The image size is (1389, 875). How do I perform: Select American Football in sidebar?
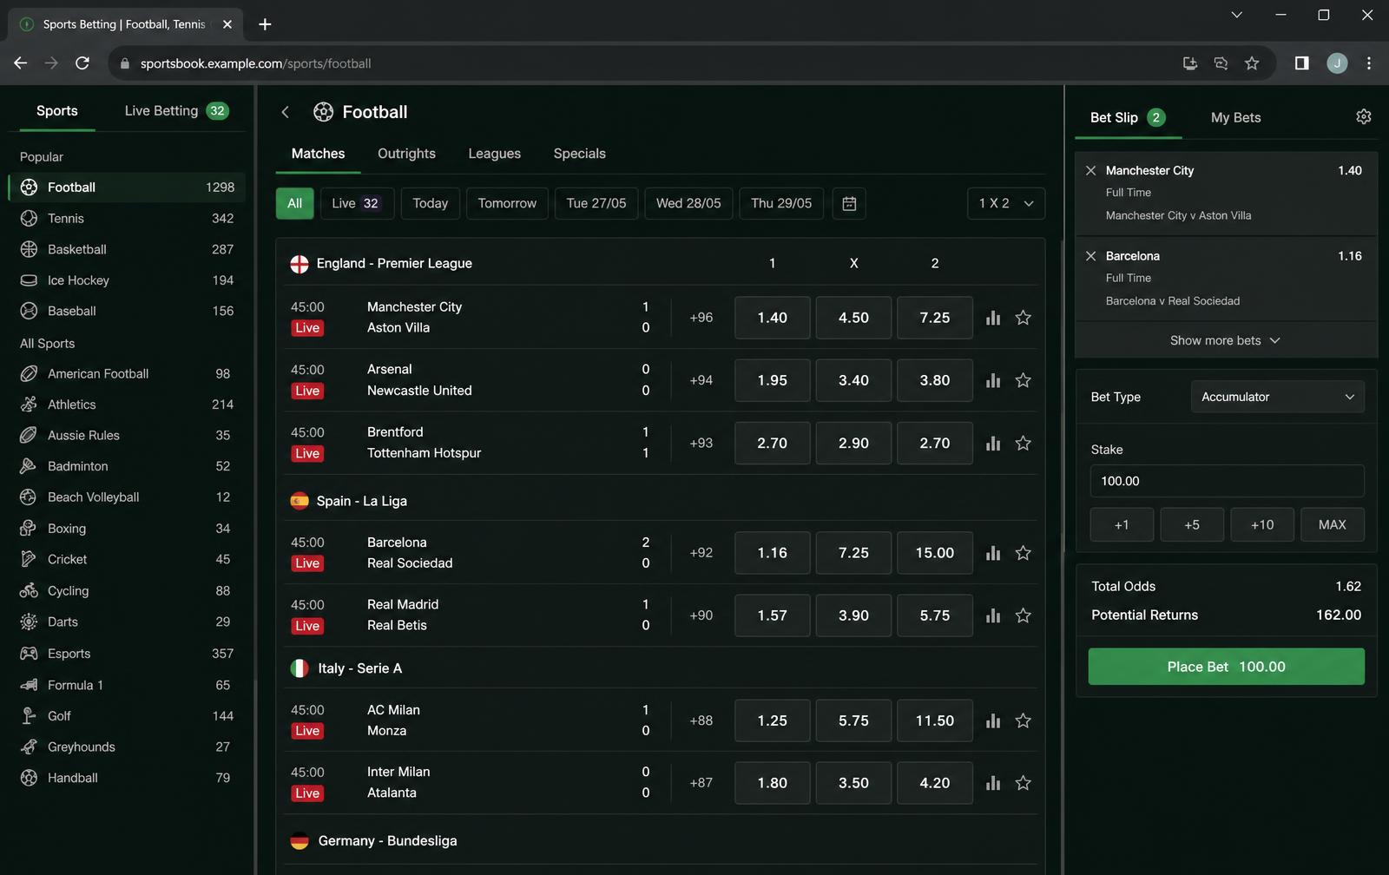tap(127, 373)
